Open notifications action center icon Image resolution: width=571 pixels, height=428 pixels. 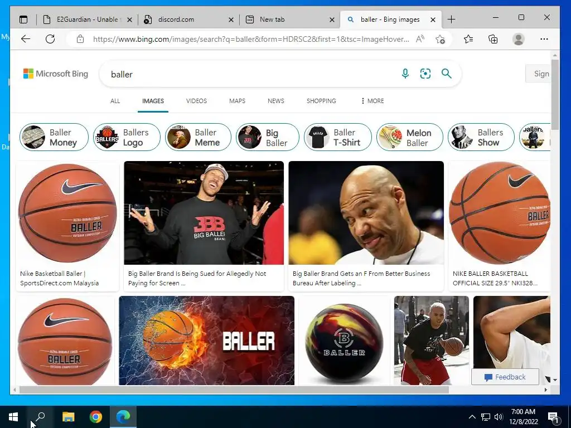click(553, 417)
